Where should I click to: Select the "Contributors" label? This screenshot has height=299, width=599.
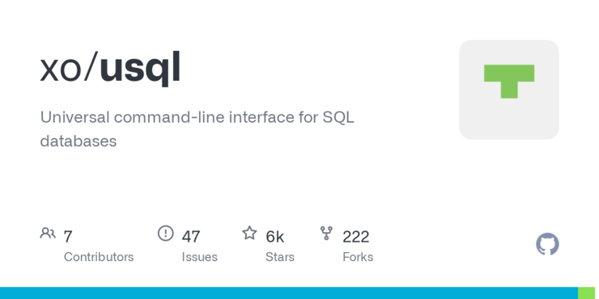(99, 257)
